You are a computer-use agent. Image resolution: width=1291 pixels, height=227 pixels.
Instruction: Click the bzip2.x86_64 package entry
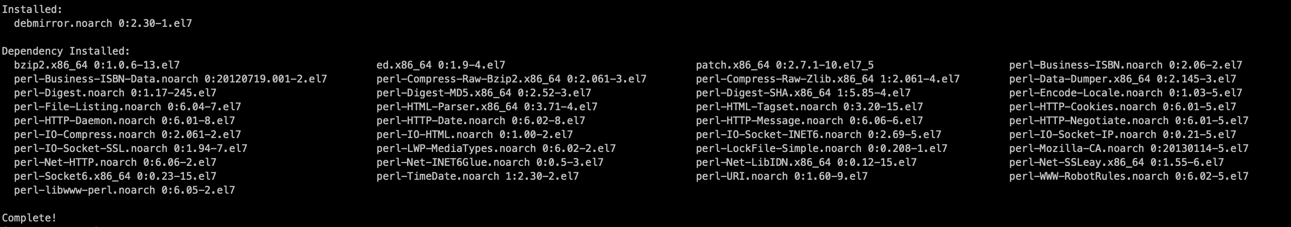click(x=97, y=65)
